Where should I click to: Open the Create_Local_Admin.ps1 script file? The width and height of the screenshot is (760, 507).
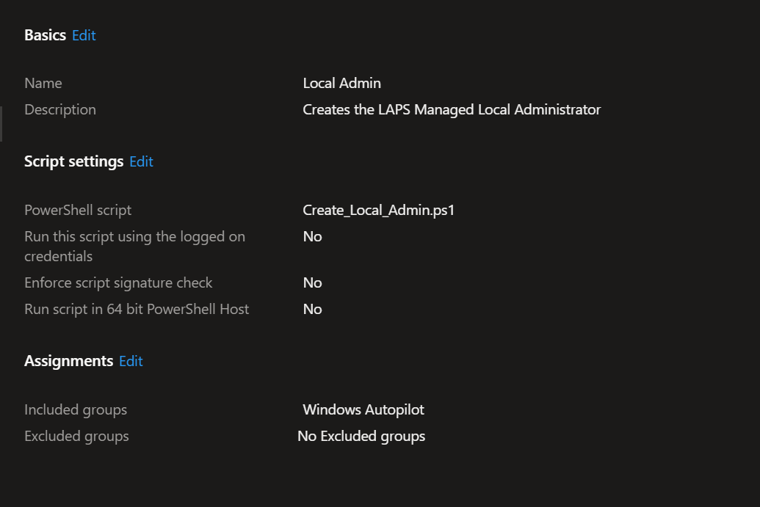379,210
